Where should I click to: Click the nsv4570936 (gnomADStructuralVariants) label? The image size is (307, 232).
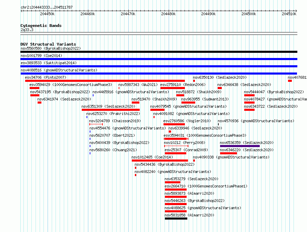(256, 121)
